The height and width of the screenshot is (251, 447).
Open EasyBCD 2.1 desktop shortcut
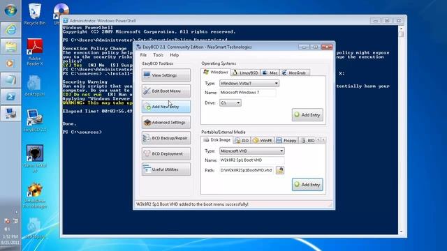point(35,121)
